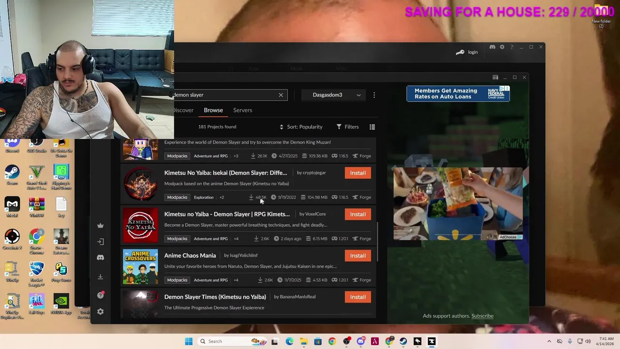620x349 pixels.
Task: Open Steam desktop shortcut
Action: (12, 175)
